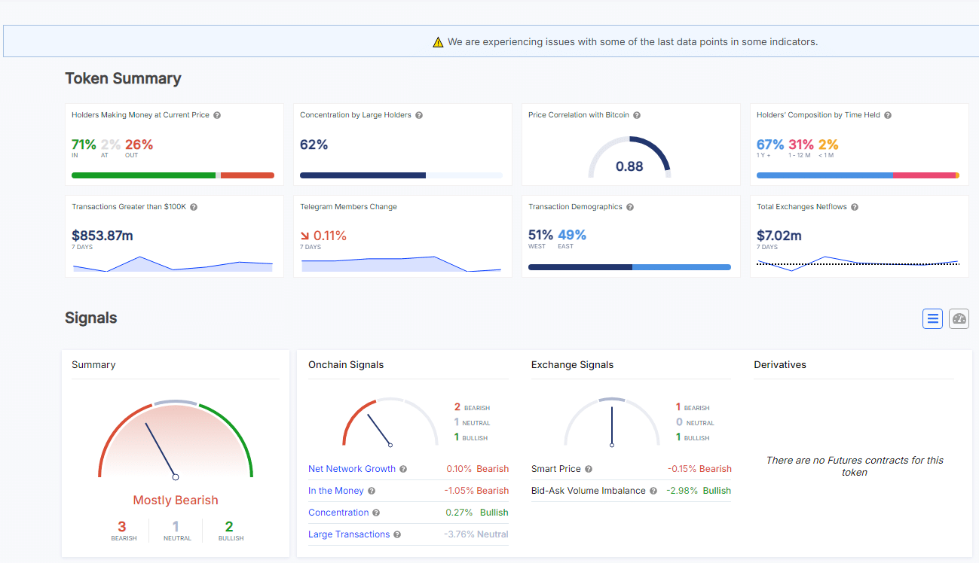Open the Net Network Growth link

click(351, 469)
